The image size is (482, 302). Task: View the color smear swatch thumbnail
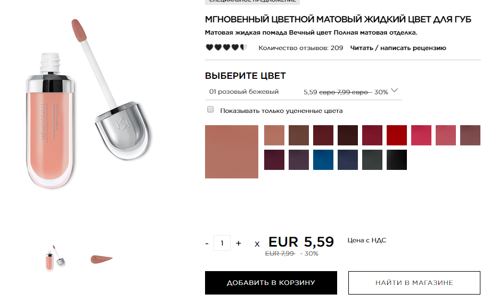101,259
